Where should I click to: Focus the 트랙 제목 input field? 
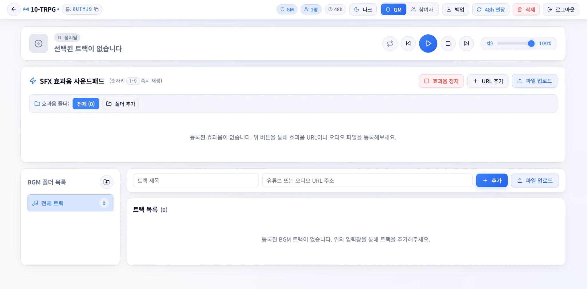coord(196,181)
